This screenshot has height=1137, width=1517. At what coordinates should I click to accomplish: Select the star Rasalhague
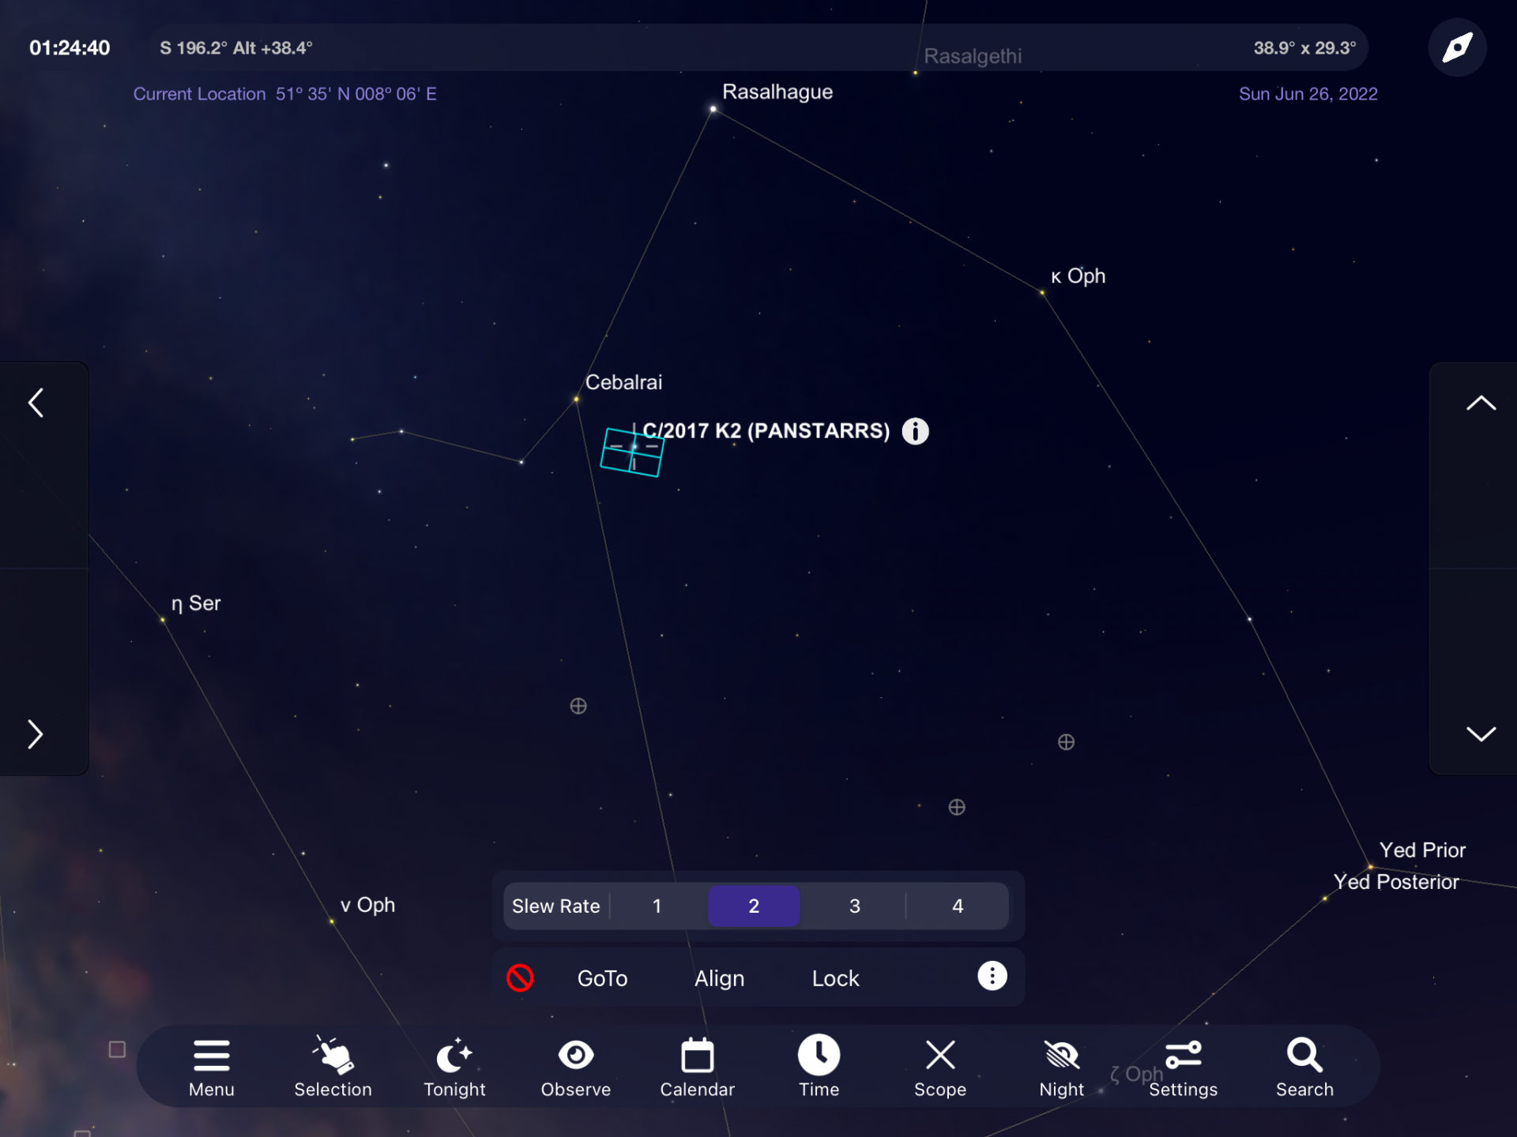click(713, 109)
